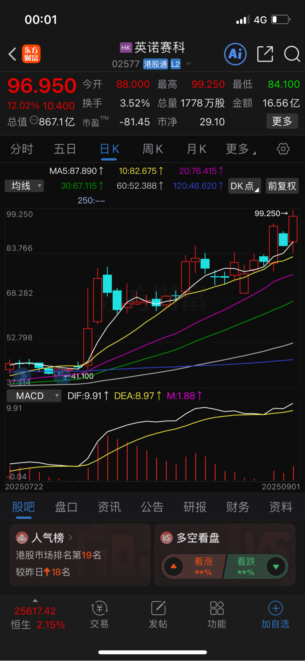This screenshot has height=661, width=305.
Task: Switch to 周K chart tab
Action: tap(152, 149)
